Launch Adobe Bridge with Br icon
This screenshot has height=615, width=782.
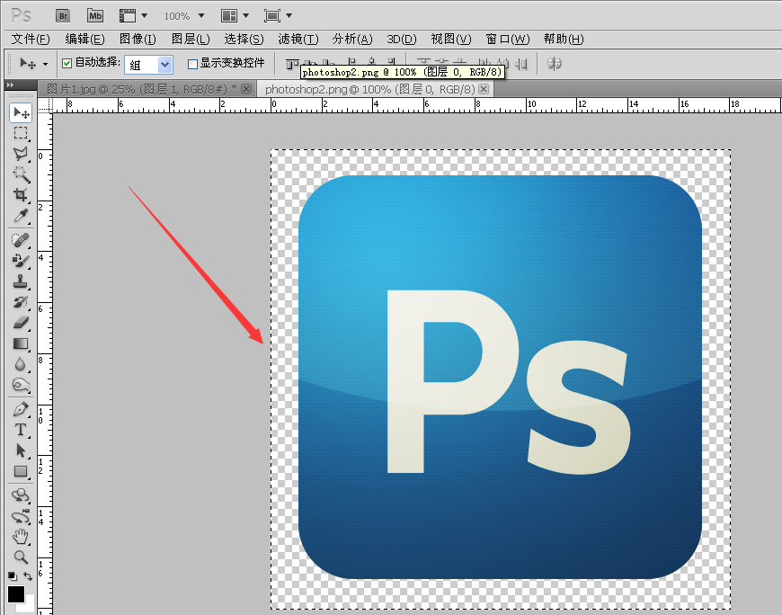63,16
